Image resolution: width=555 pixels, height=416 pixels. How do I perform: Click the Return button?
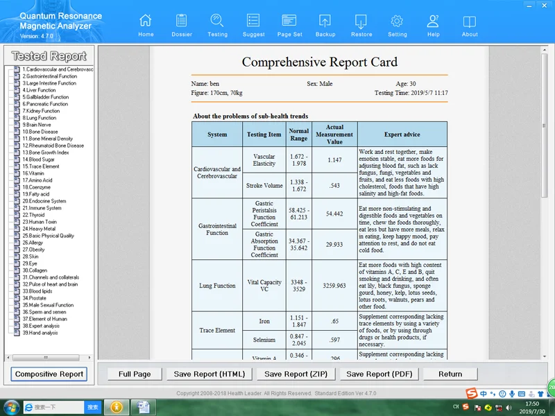450,374
